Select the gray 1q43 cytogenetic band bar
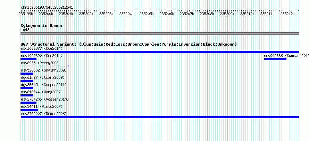 point(160,34)
